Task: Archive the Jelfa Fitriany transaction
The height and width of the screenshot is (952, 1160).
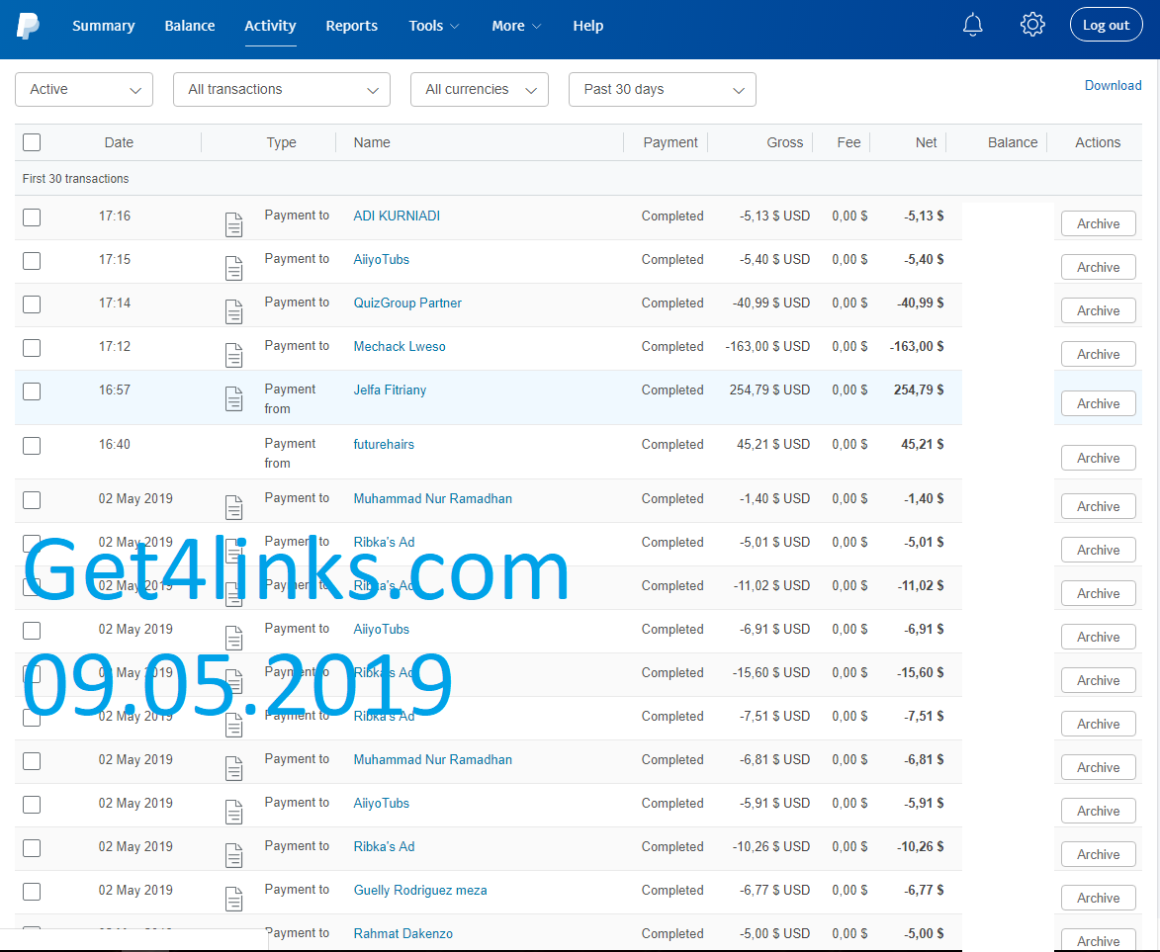Action: click(1098, 403)
